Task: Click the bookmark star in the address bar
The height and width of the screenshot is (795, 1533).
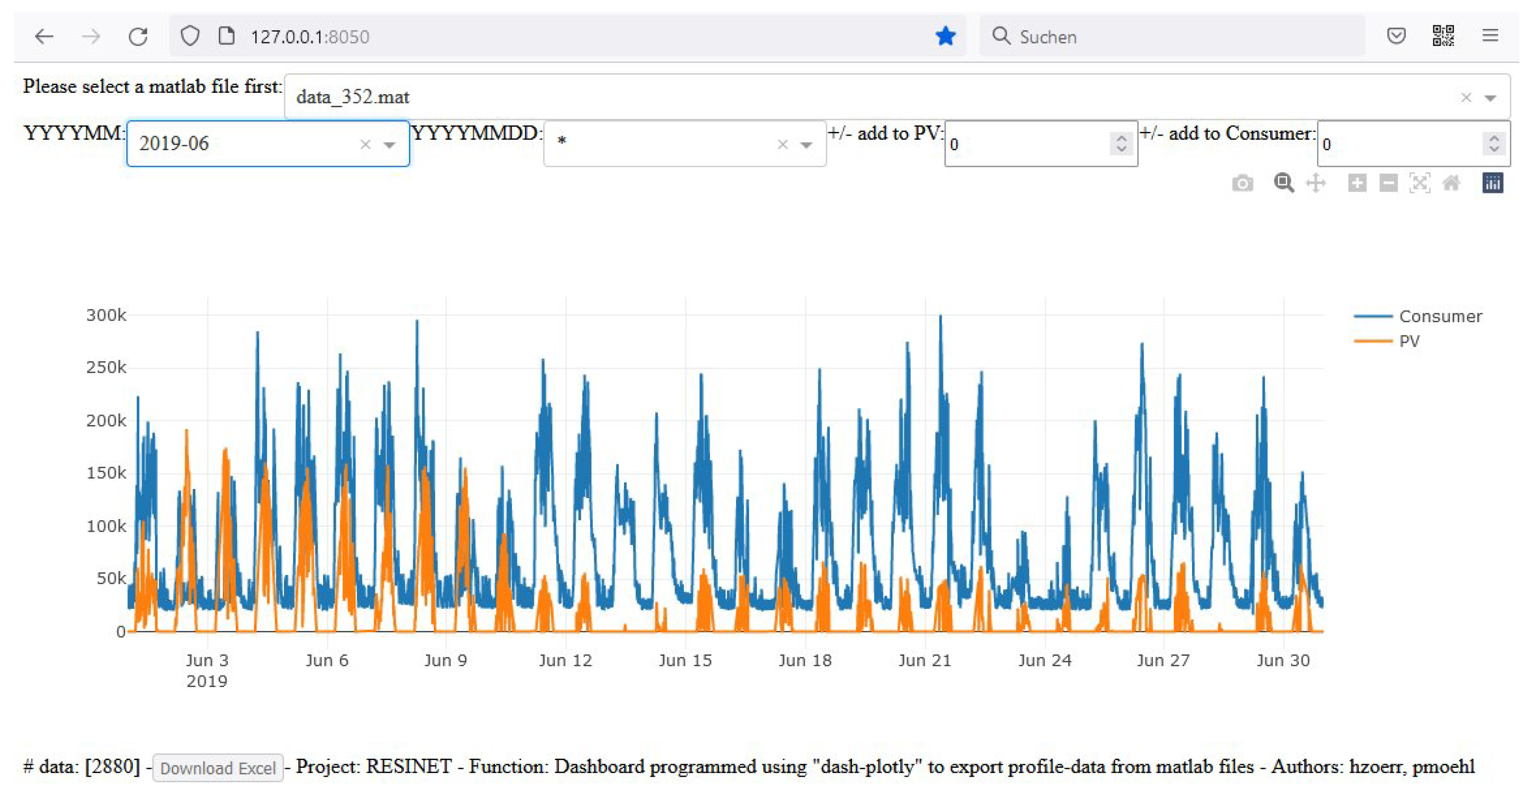Action: tap(945, 36)
